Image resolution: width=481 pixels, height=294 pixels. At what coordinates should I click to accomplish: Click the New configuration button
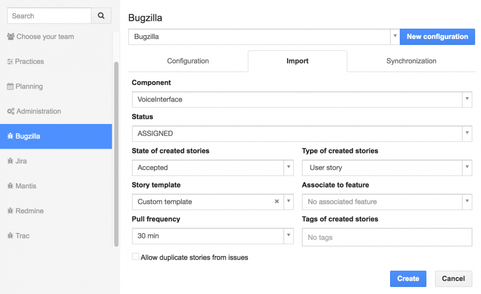click(437, 36)
